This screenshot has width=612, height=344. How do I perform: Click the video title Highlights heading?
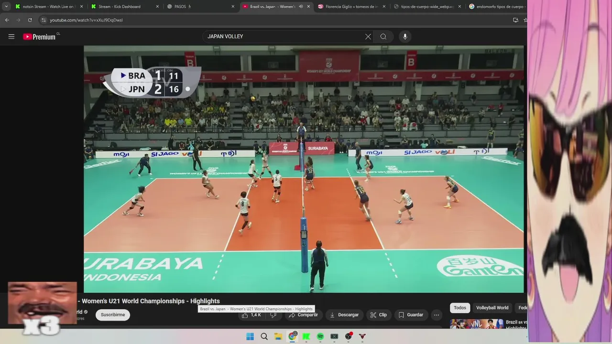click(x=148, y=301)
